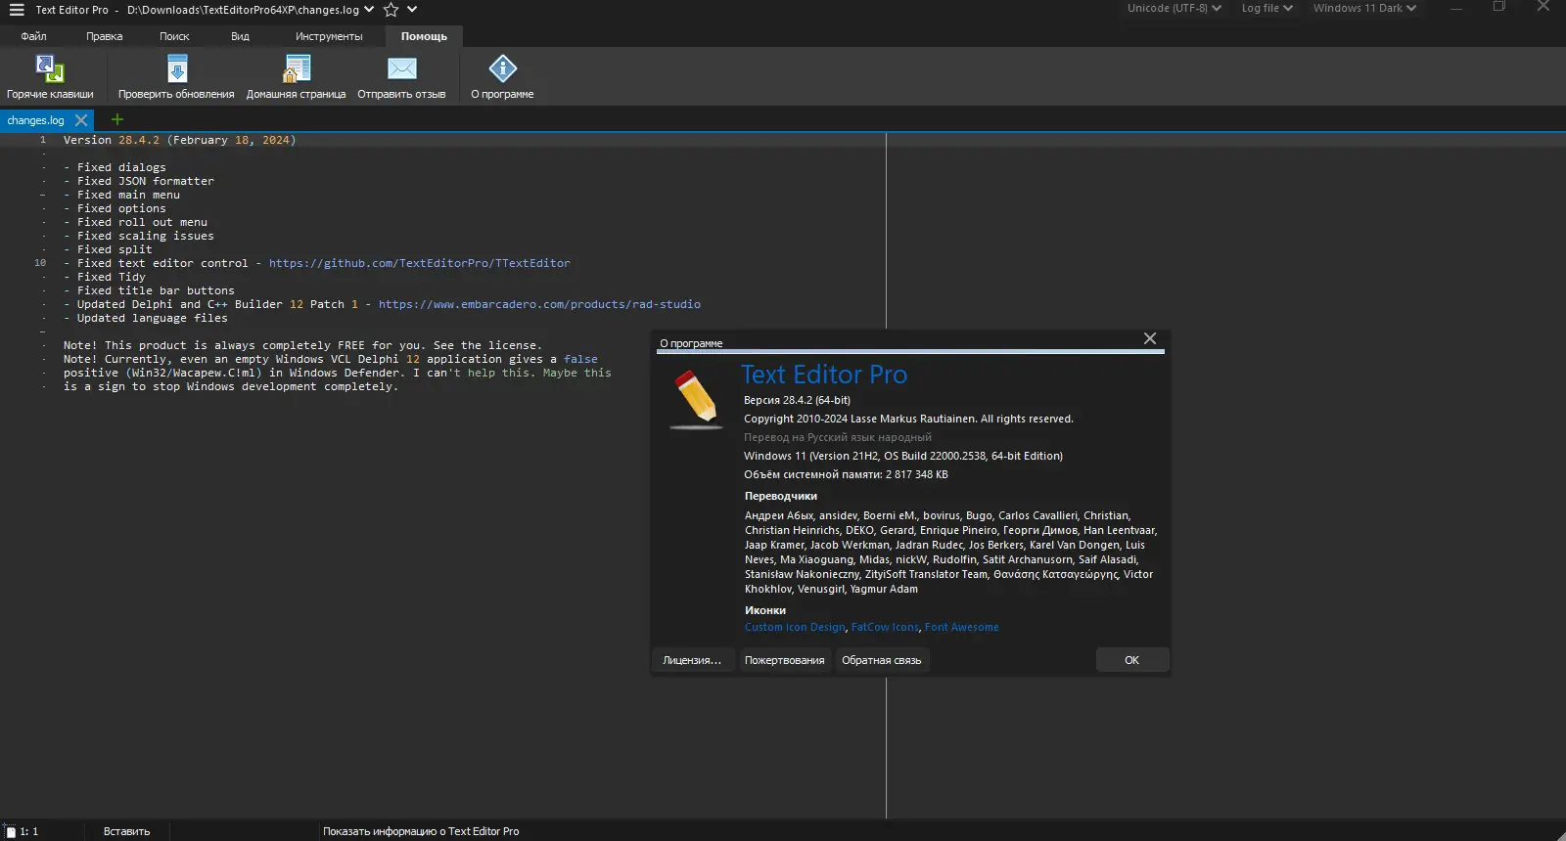The height and width of the screenshot is (841, 1566).
Task: Open the FatCow Icons link
Action: click(885, 628)
